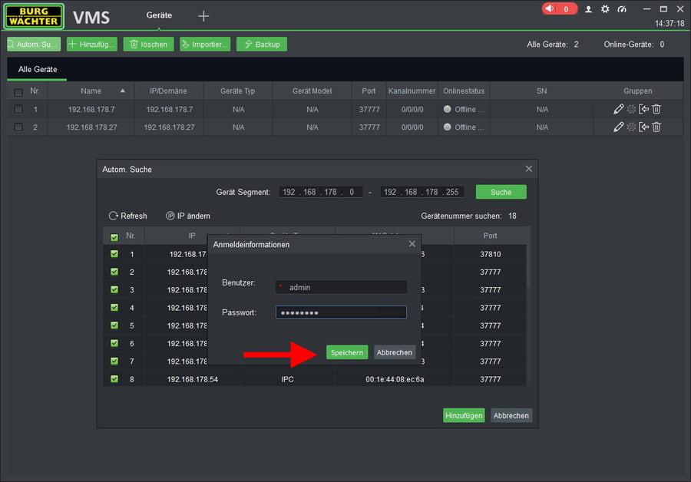Select the Alle Geräte tab
Viewport: 691px width, 482px height.
tap(38, 70)
